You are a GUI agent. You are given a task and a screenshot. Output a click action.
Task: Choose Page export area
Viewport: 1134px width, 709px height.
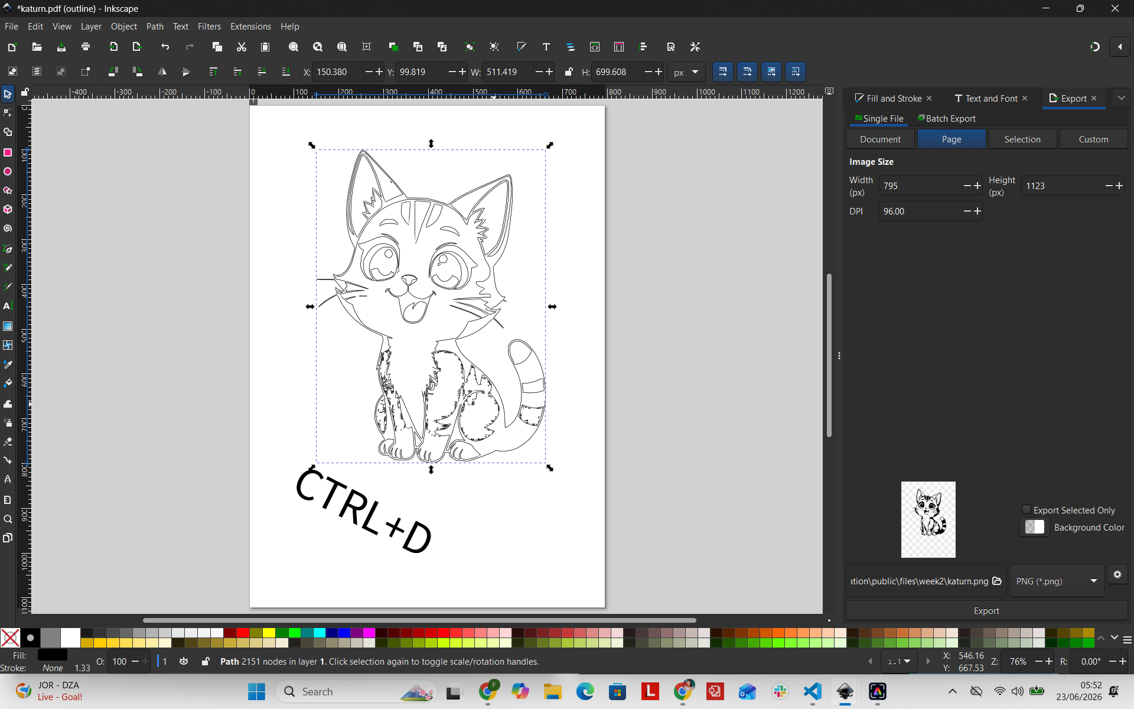pos(951,139)
